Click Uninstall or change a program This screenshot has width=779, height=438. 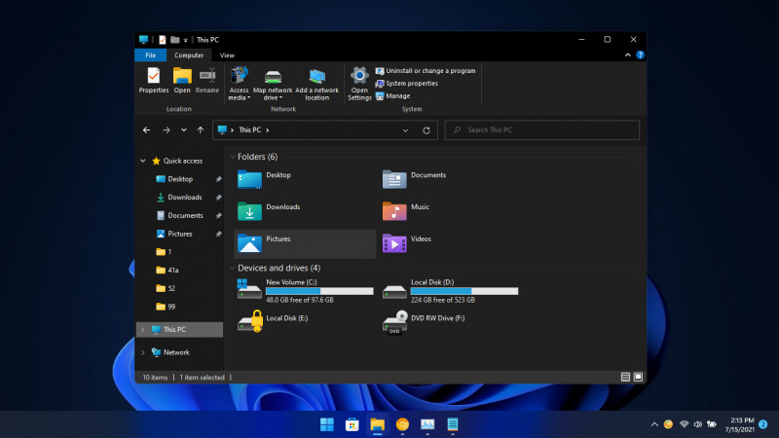point(426,71)
